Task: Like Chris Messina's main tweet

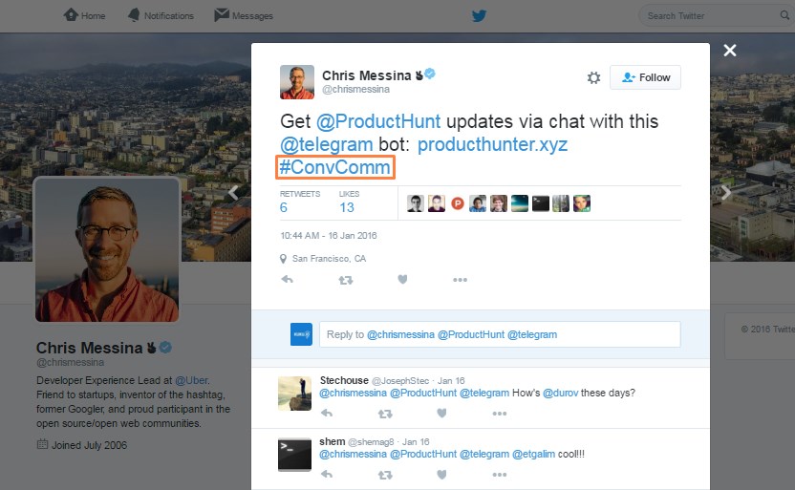Action: coord(403,280)
